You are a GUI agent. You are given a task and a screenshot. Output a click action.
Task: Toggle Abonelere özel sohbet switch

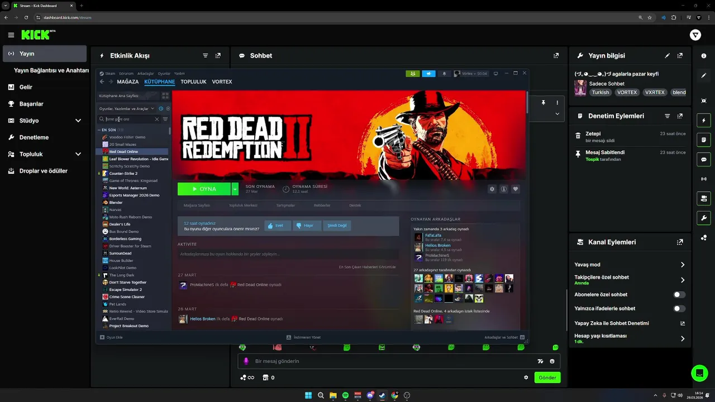(x=679, y=295)
